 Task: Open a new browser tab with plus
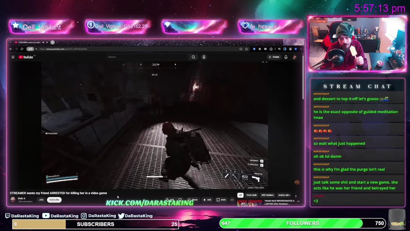[53, 42]
